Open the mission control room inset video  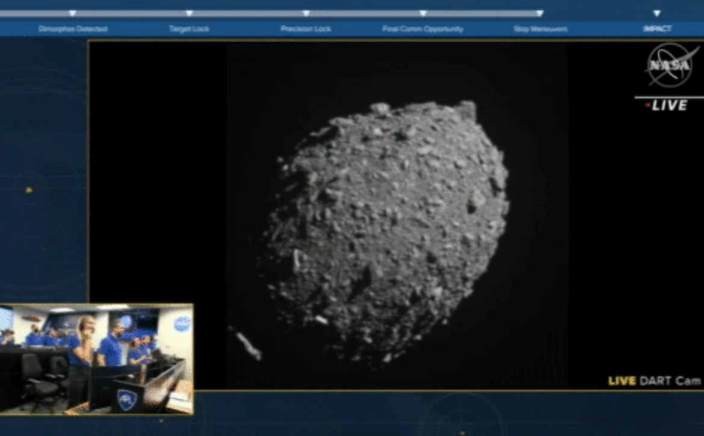tap(96, 359)
